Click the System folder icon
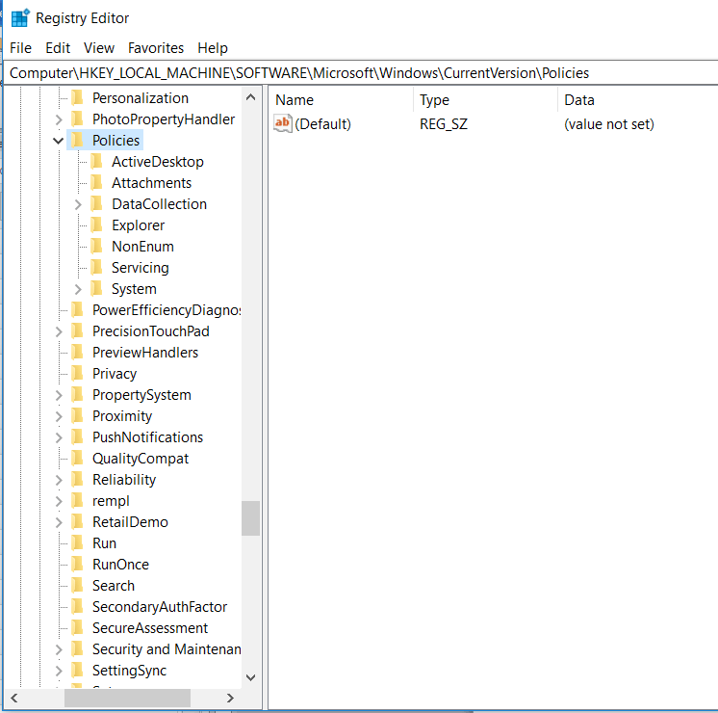The height and width of the screenshot is (713, 718). [x=96, y=288]
